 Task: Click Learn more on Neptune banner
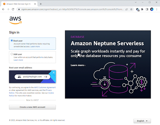tap(78, 65)
